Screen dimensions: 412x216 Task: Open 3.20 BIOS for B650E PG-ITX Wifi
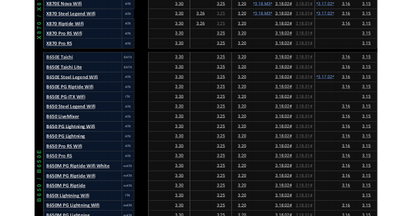[x=242, y=97]
